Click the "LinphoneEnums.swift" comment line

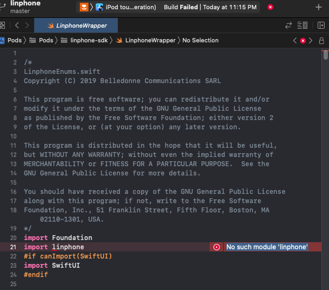[x=62, y=72]
